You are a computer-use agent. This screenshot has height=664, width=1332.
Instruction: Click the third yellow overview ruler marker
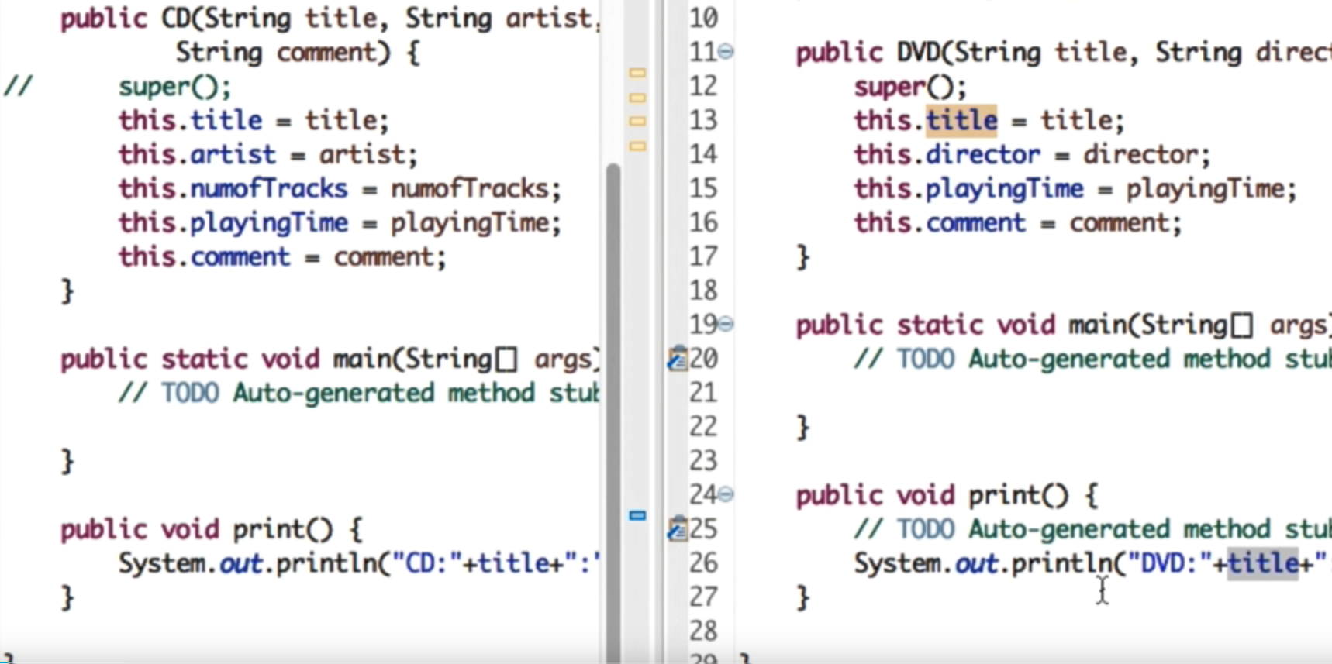point(637,122)
